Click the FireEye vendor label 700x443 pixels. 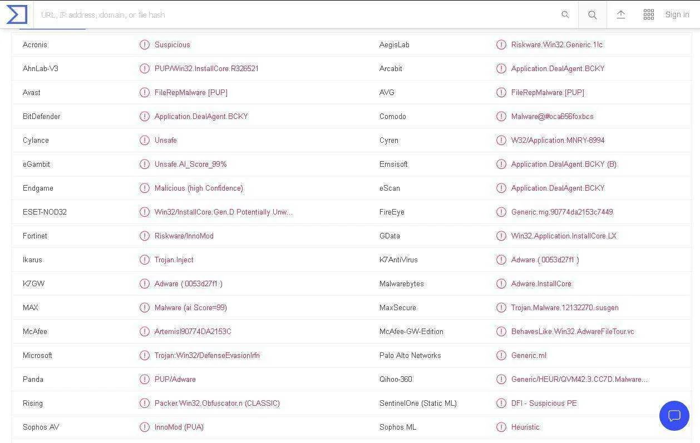coord(392,212)
